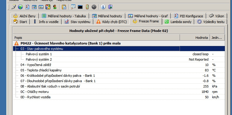Click the round gauge dial icon
The image size is (232, 115).
point(94,7)
